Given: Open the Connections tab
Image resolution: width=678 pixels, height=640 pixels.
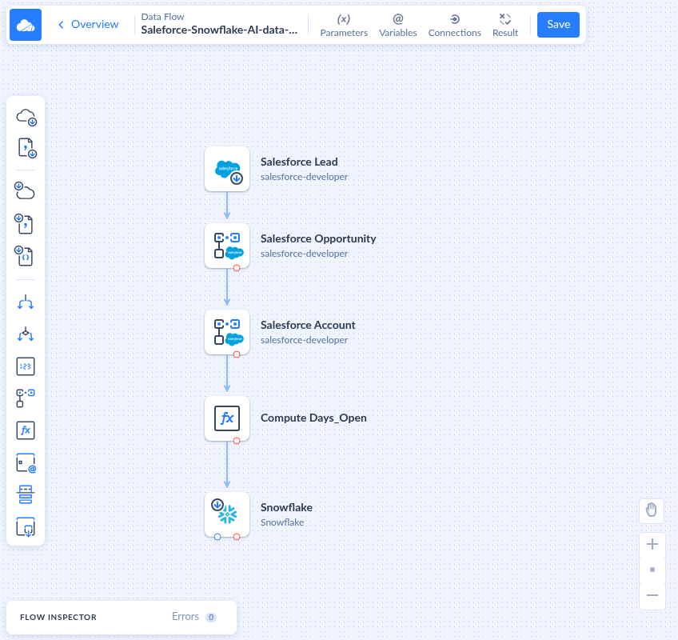Looking at the screenshot, I should click(x=454, y=25).
